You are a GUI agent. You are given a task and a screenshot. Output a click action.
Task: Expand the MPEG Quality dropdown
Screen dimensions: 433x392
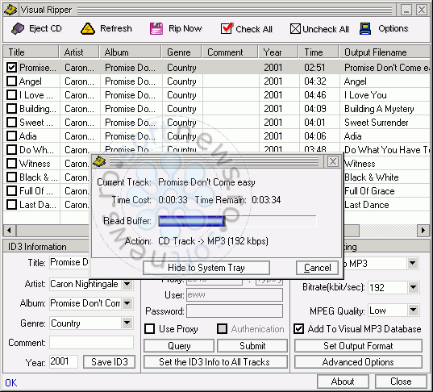[x=413, y=311]
